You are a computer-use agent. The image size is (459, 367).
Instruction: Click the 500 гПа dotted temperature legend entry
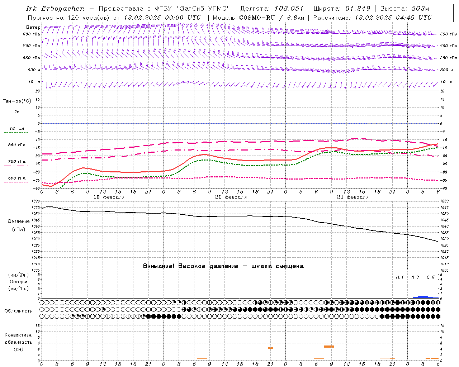(16, 180)
